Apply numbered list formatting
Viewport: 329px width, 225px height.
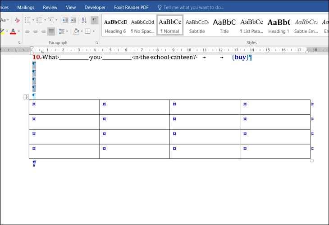[x=40, y=20]
